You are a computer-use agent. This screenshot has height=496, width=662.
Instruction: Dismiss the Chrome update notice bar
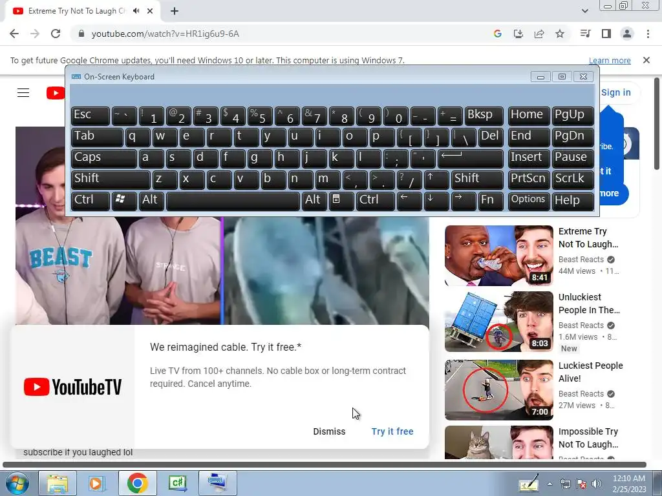coord(646,60)
